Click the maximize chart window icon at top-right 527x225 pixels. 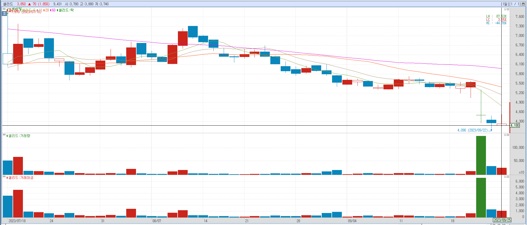[523, 4]
